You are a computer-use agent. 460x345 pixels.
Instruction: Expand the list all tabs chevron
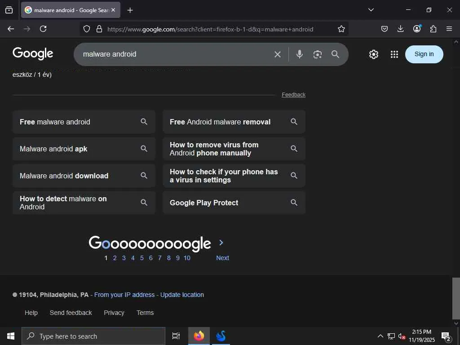pos(371,10)
